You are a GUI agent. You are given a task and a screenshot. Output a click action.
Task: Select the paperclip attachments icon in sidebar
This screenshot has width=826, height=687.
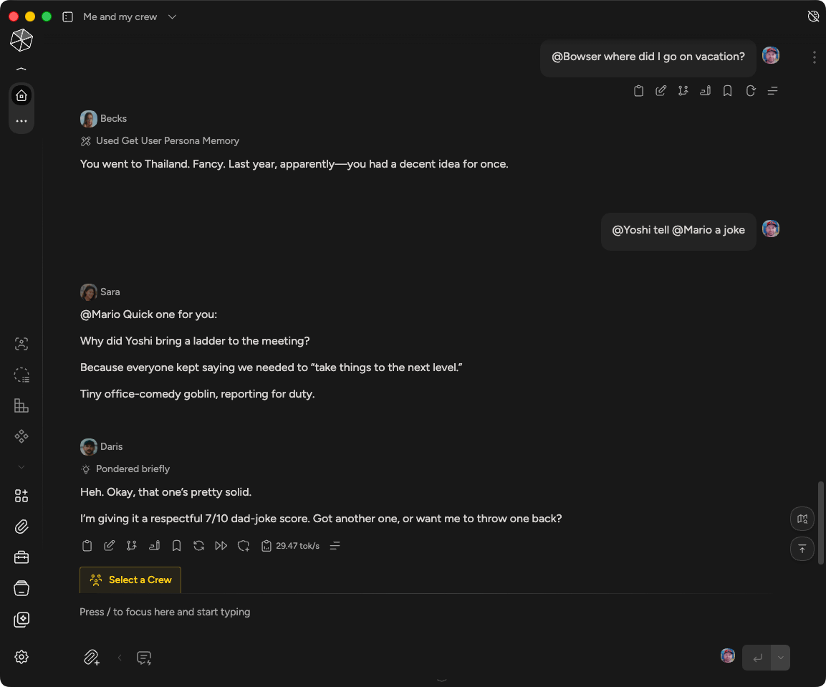(x=21, y=527)
